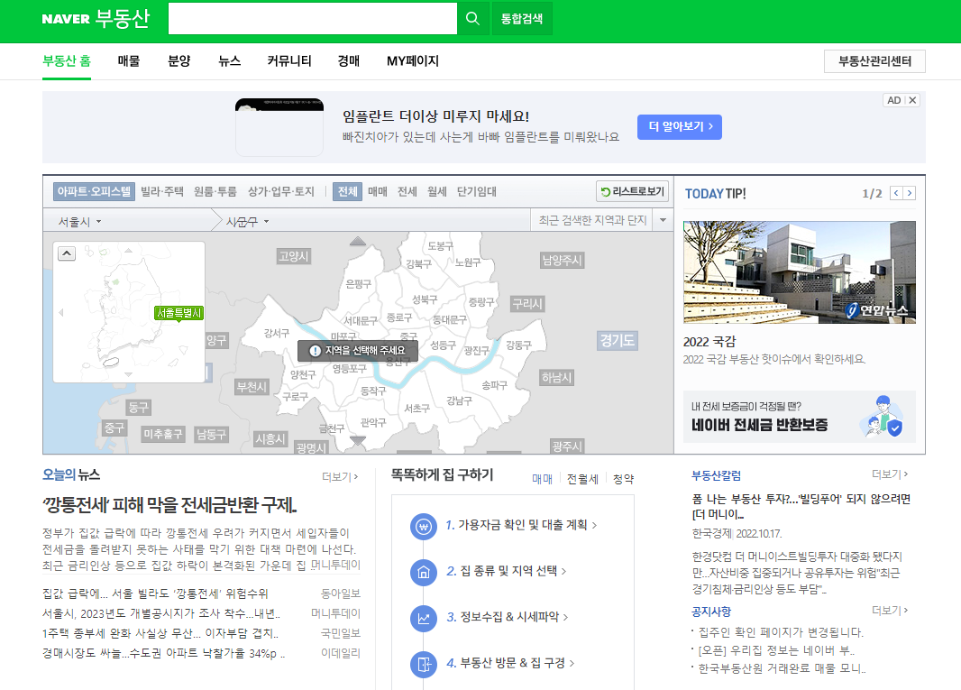
Task: Click the door icon for step 4
Action: pyautogui.click(x=423, y=664)
